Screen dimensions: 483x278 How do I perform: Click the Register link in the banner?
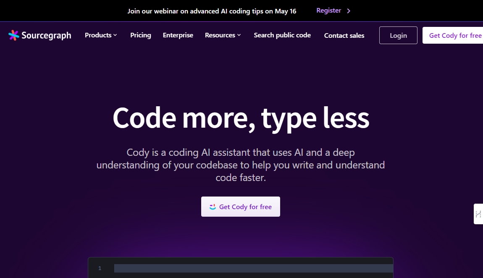pyautogui.click(x=329, y=10)
